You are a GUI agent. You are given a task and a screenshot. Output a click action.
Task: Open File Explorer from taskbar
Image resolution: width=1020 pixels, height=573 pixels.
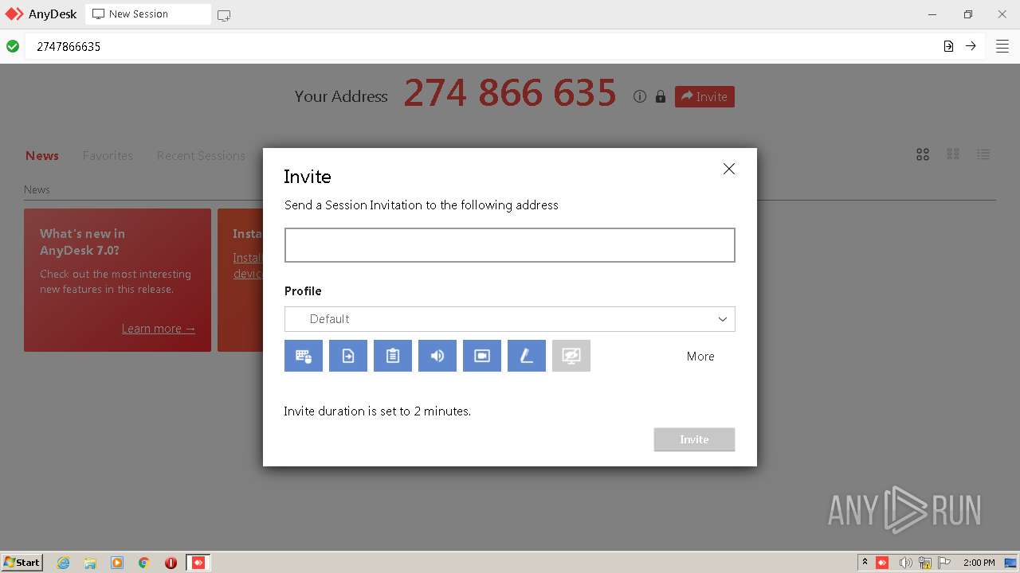coord(90,563)
